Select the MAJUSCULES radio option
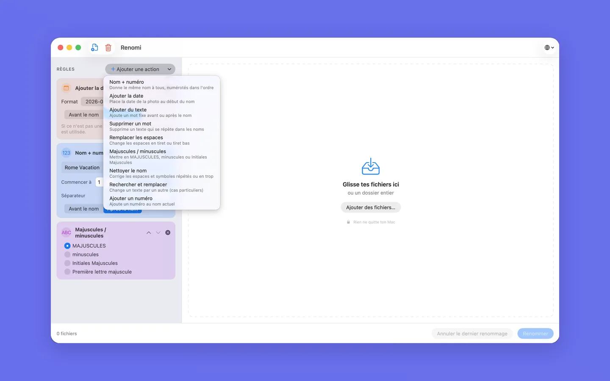610x381 pixels. pos(67,246)
